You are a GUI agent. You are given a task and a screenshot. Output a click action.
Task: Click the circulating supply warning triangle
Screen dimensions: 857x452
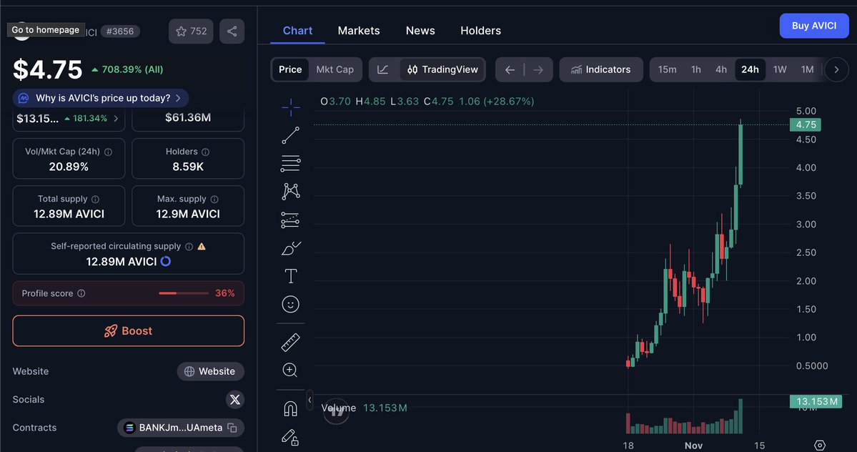click(x=202, y=247)
